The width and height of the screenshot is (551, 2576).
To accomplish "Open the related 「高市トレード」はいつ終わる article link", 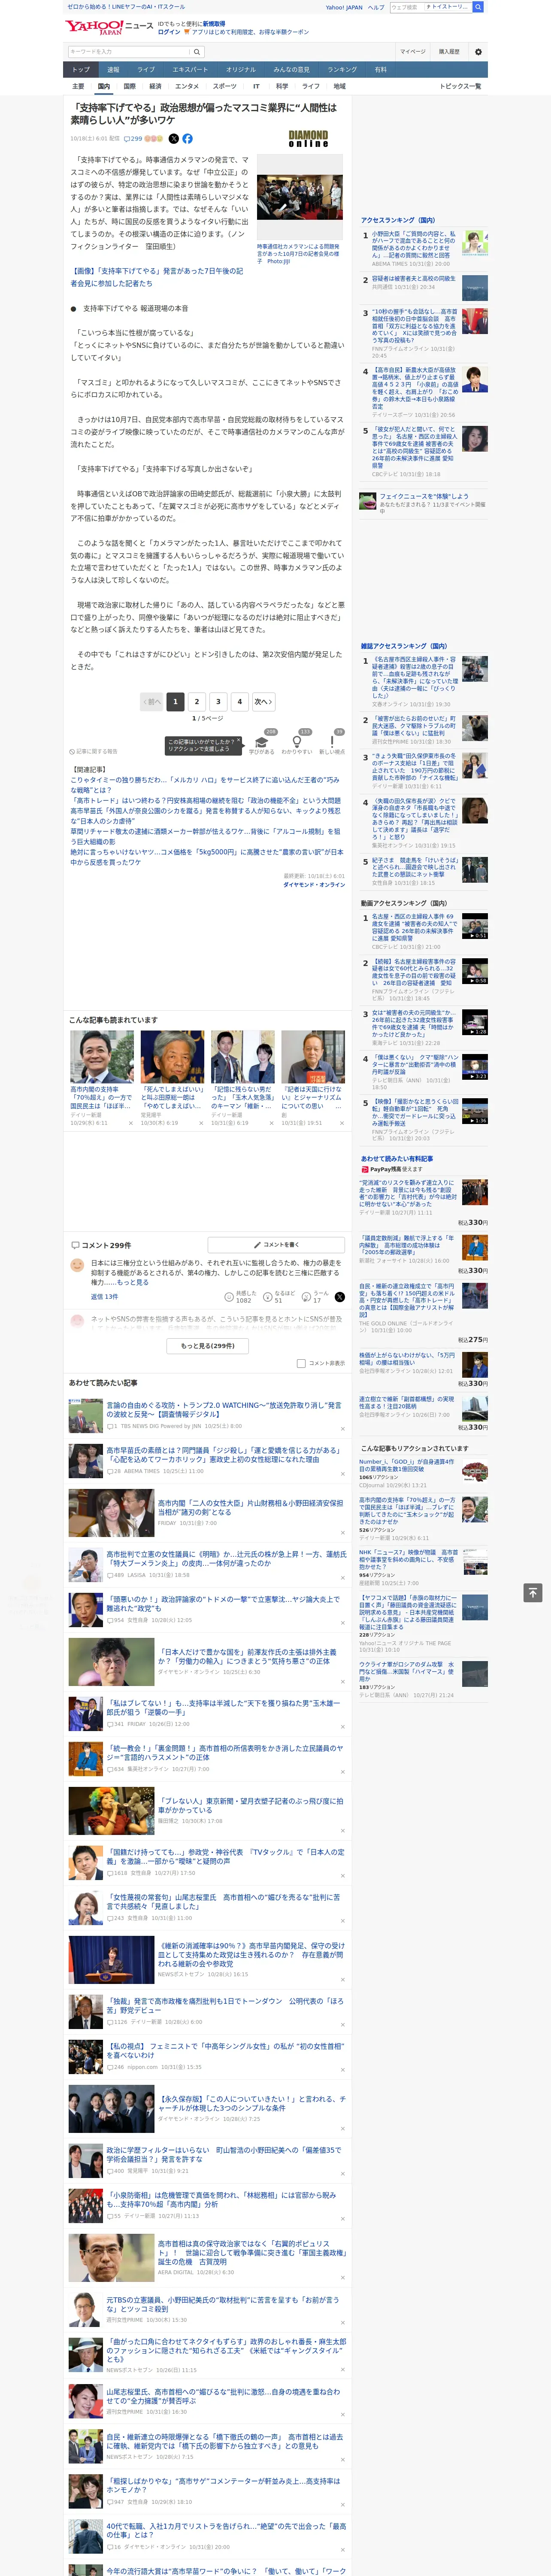I will tap(206, 801).
